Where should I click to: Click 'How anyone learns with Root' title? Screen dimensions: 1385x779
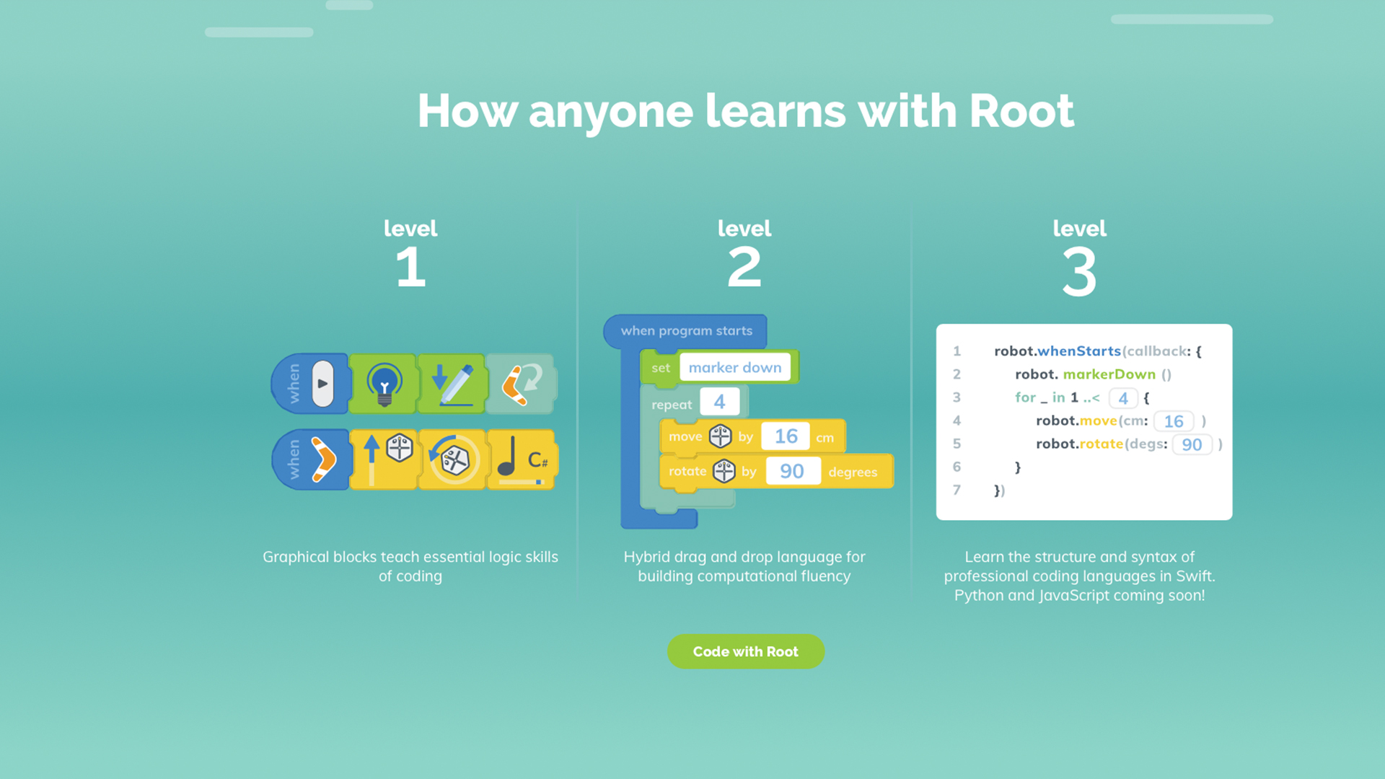[x=745, y=112]
